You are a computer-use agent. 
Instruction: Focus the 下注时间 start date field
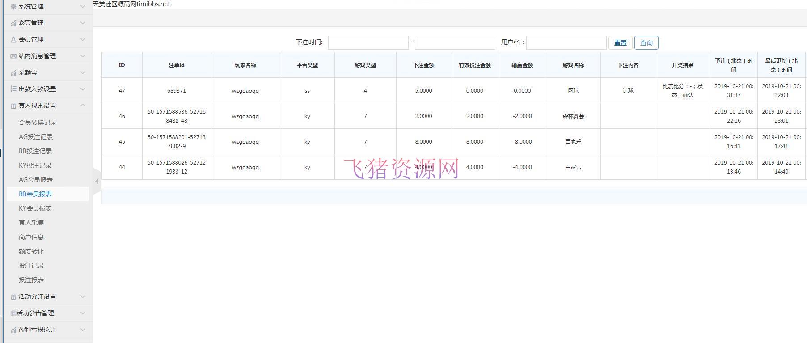368,42
